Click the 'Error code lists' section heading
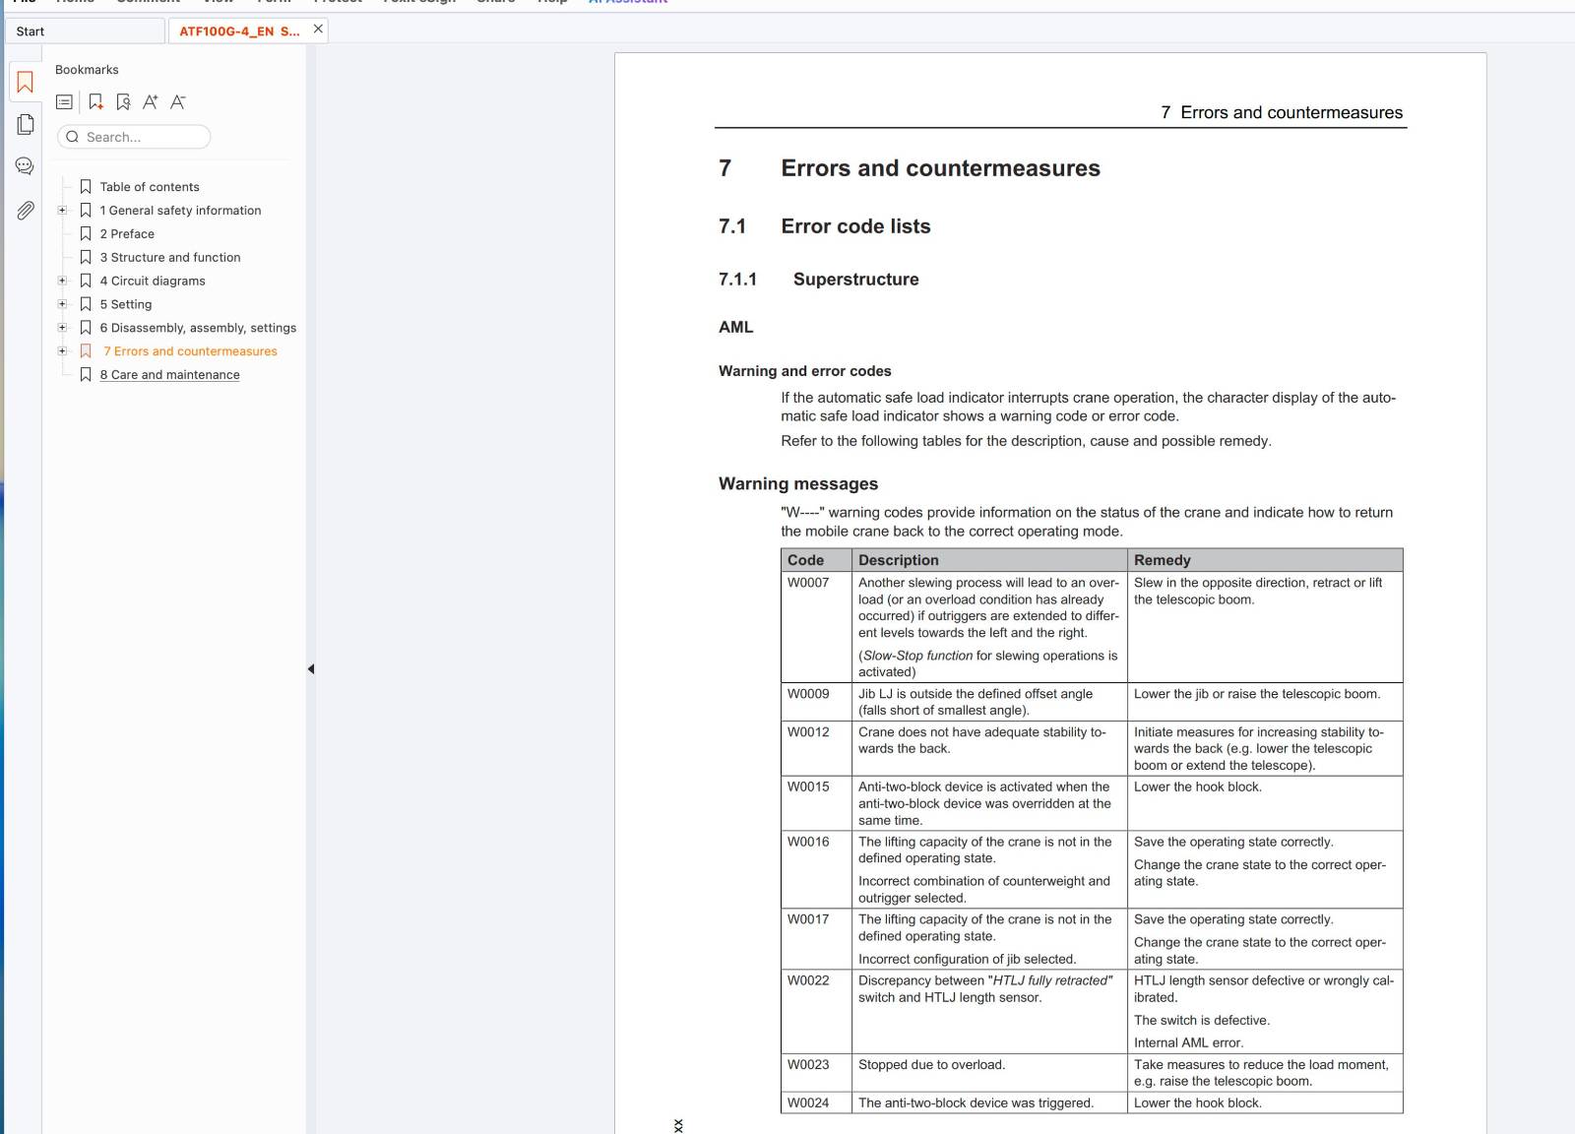This screenshot has width=1575, height=1134. [855, 226]
